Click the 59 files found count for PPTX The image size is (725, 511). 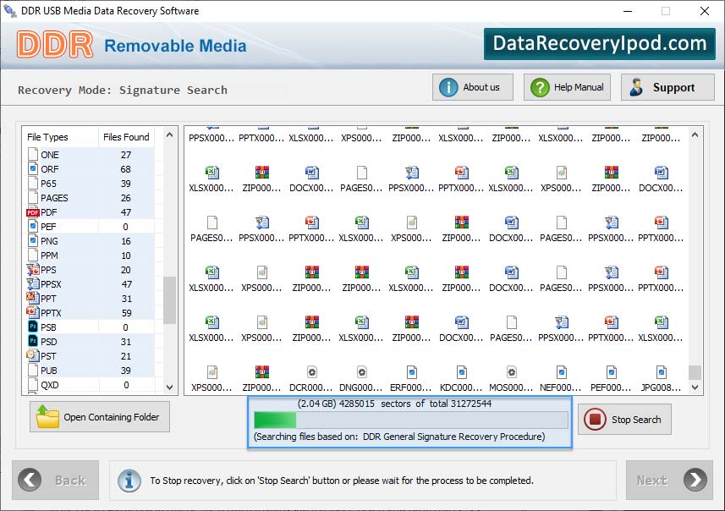click(x=127, y=313)
